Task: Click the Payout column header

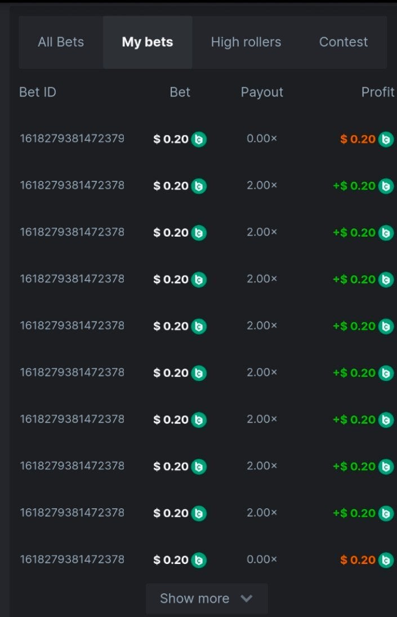Action: click(x=262, y=92)
